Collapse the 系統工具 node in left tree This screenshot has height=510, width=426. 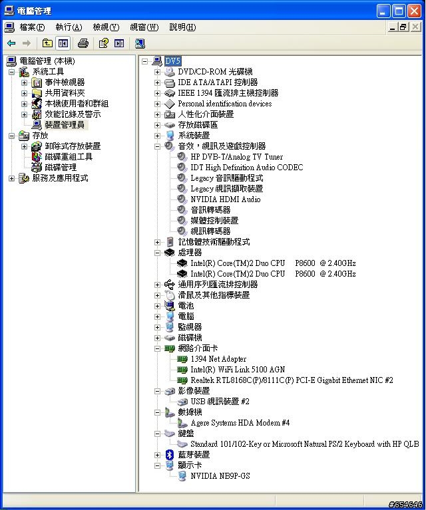12,72
